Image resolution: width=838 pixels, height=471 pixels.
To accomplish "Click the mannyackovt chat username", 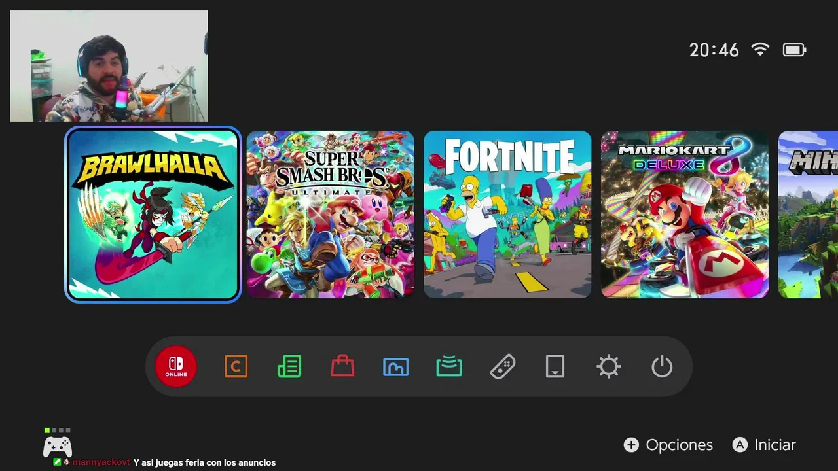I will click(101, 462).
